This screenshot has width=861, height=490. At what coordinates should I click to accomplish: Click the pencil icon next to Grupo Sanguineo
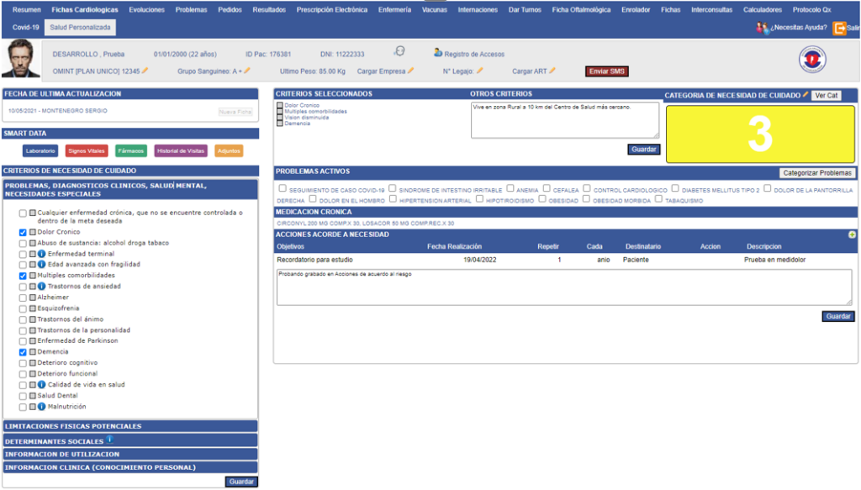pyautogui.click(x=248, y=71)
